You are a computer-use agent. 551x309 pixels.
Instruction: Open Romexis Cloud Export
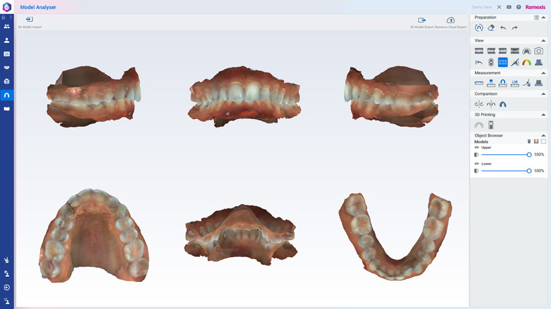450,20
